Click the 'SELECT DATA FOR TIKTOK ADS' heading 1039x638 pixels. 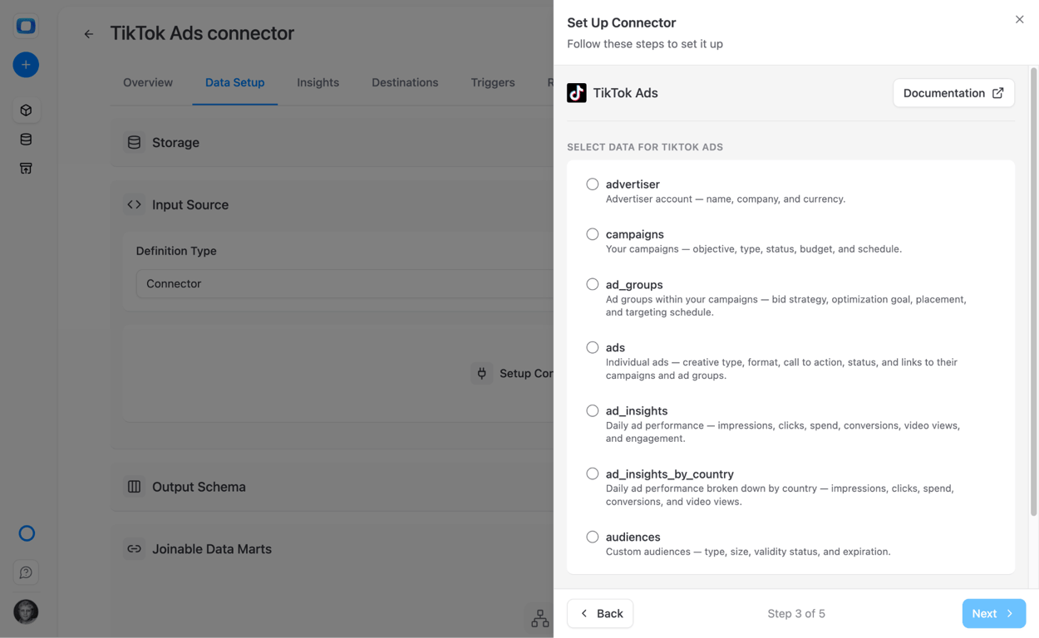click(x=645, y=147)
